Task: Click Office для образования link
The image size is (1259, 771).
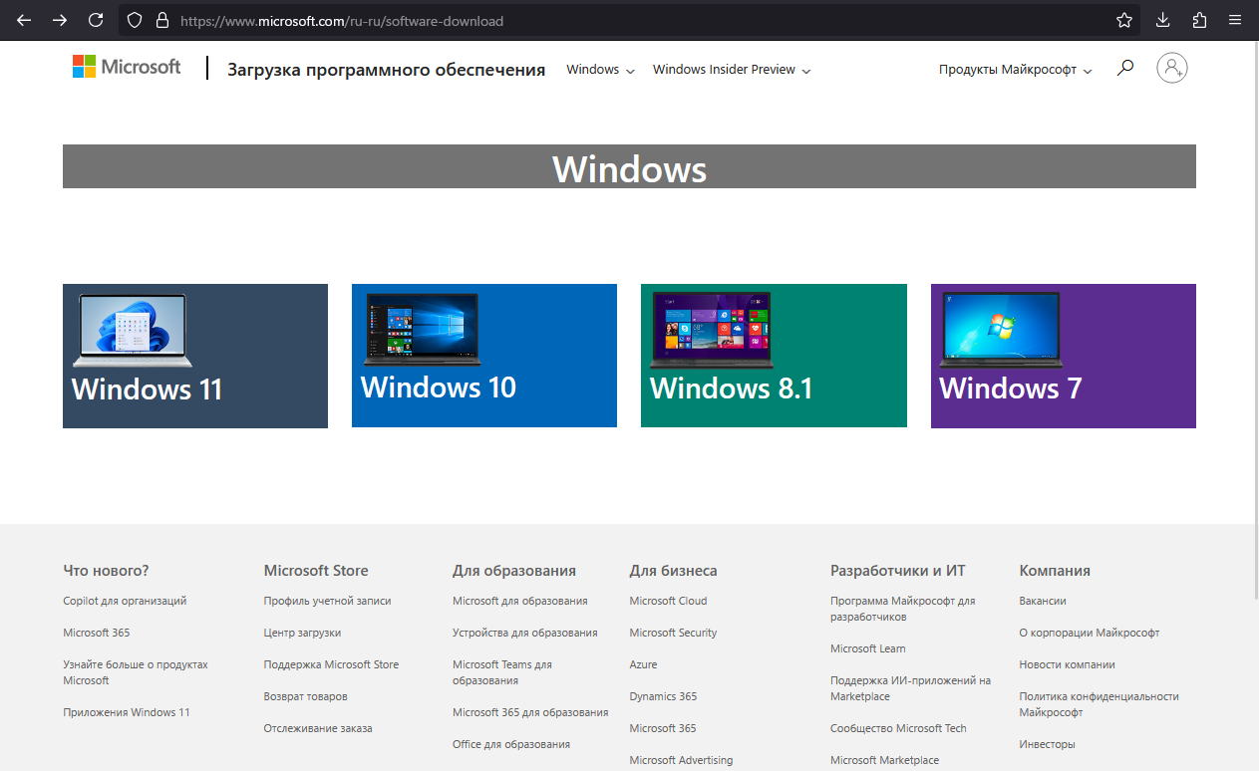Action: click(511, 744)
